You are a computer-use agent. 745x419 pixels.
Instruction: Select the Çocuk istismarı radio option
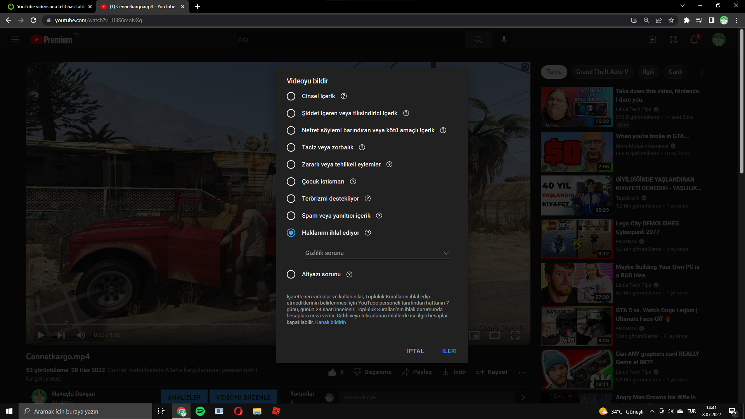tap(291, 182)
